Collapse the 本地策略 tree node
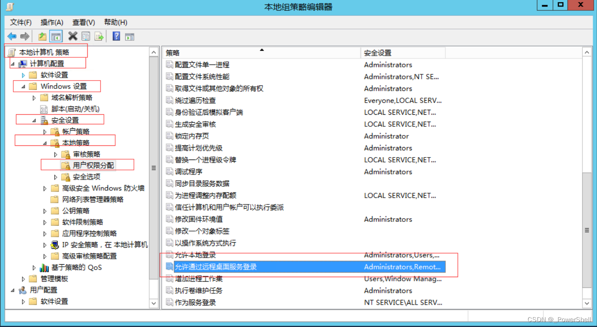The width and height of the screenshot is (597, 327). coord(45,143)
